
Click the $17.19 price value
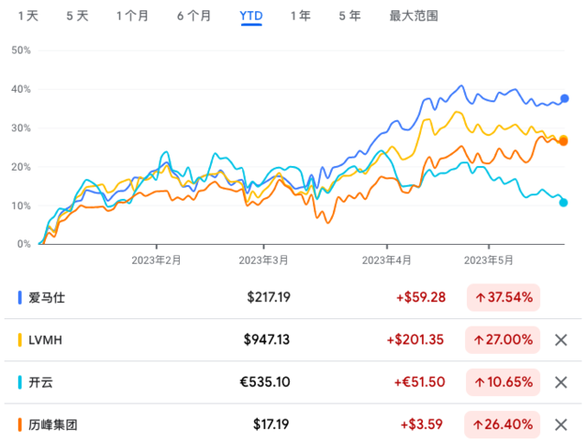[271, 424]
